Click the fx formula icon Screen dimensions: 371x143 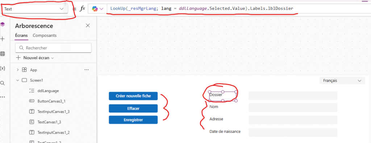tap(82, 9)
